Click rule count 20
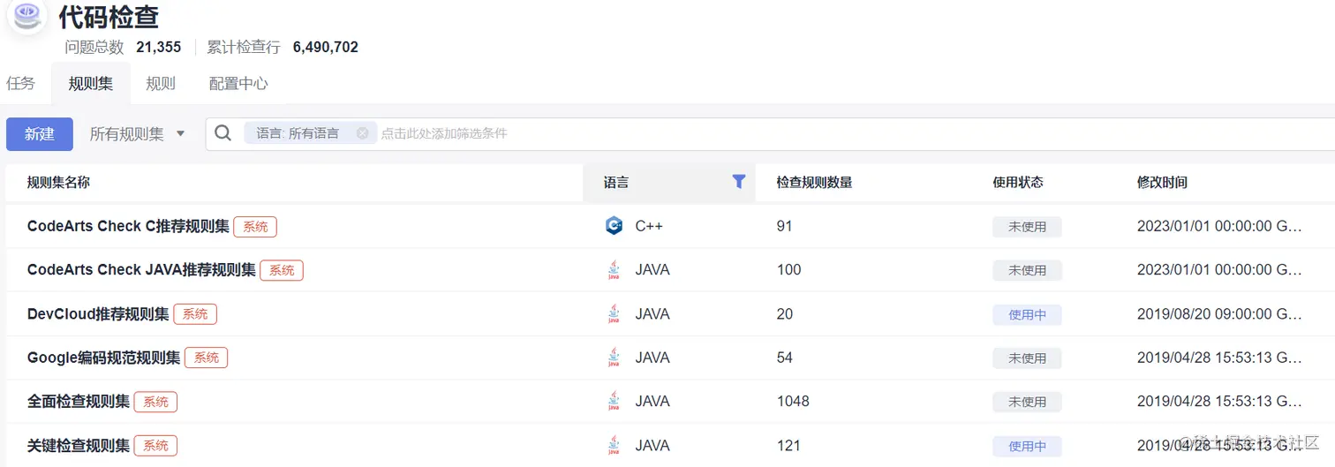This screenshot has width=1335, height=467. 785,313
